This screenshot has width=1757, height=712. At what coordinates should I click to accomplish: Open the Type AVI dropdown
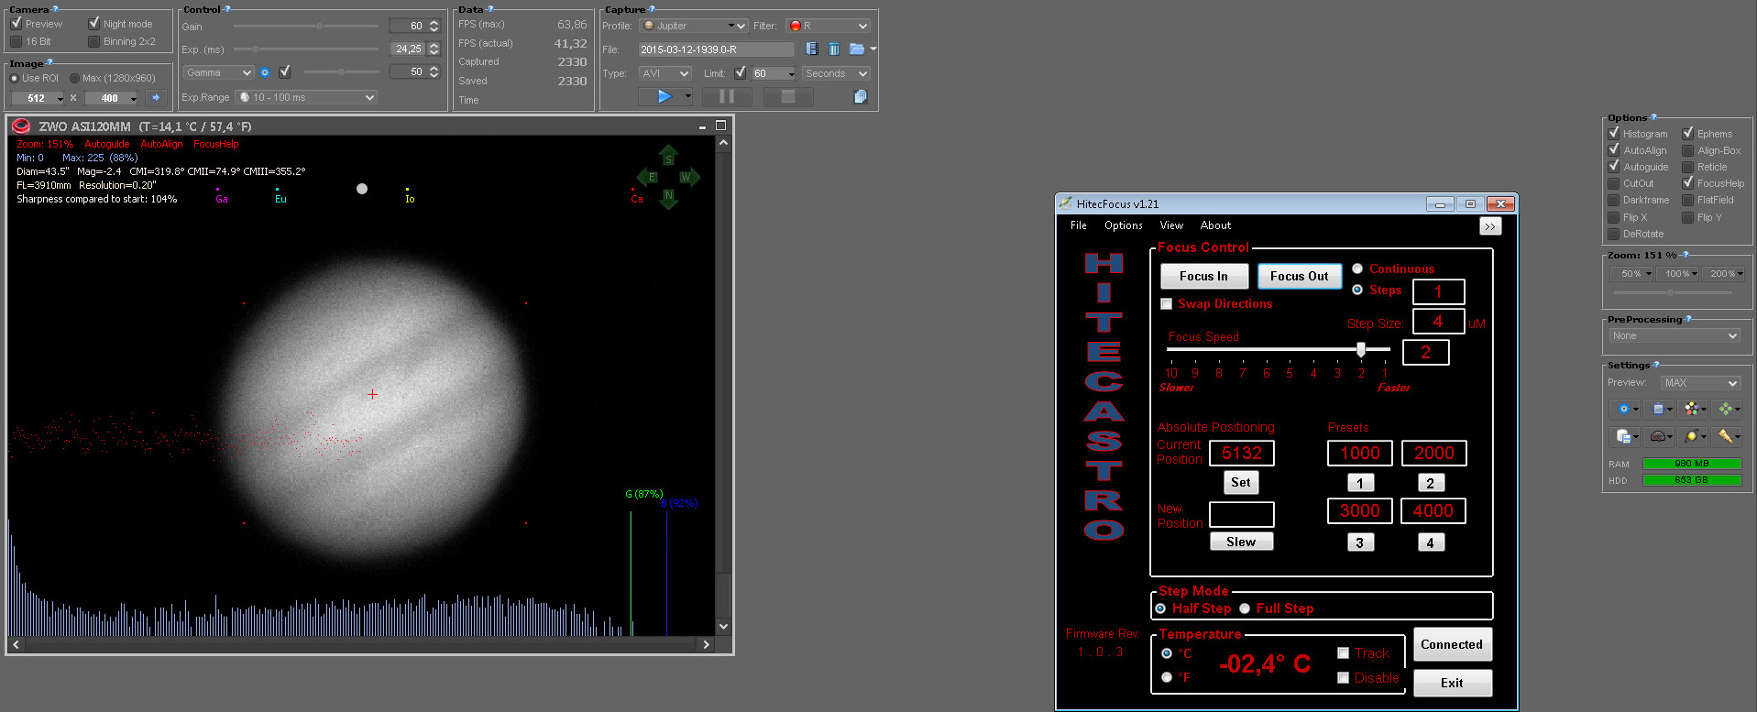click(x=664, y=73)
